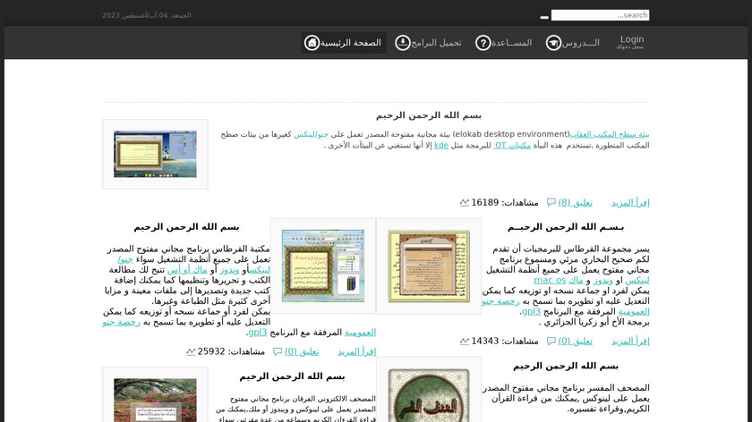Image resolution: width=752 pixels, height=422 pixels.
Task: Click the question mark help icon
Action: (x=483, y=43)
